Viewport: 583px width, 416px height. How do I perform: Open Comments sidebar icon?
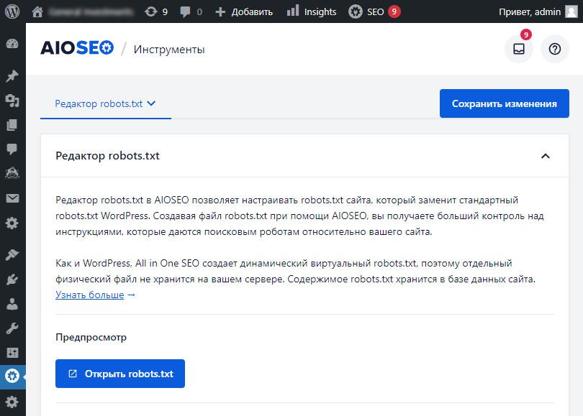pos(12,149)
